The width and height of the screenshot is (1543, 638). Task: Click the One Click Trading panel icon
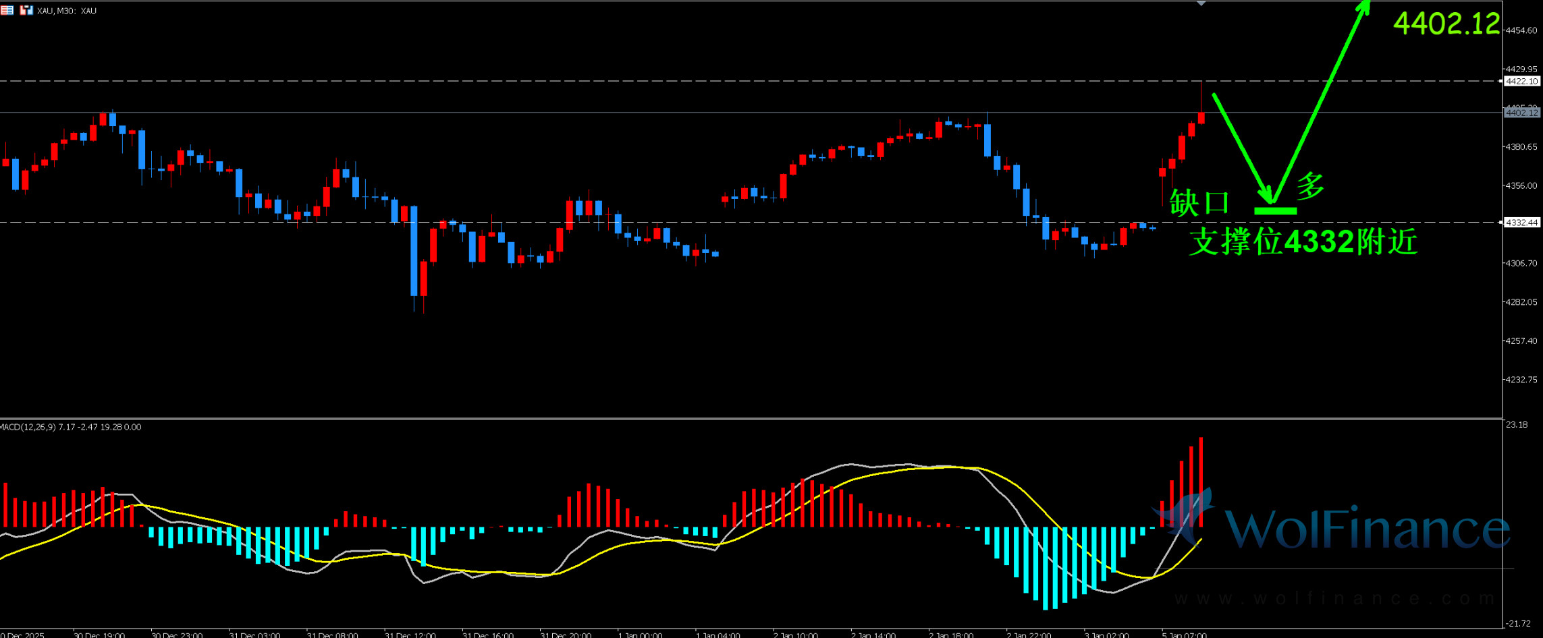pyautogui.click(x=7, y=10)
